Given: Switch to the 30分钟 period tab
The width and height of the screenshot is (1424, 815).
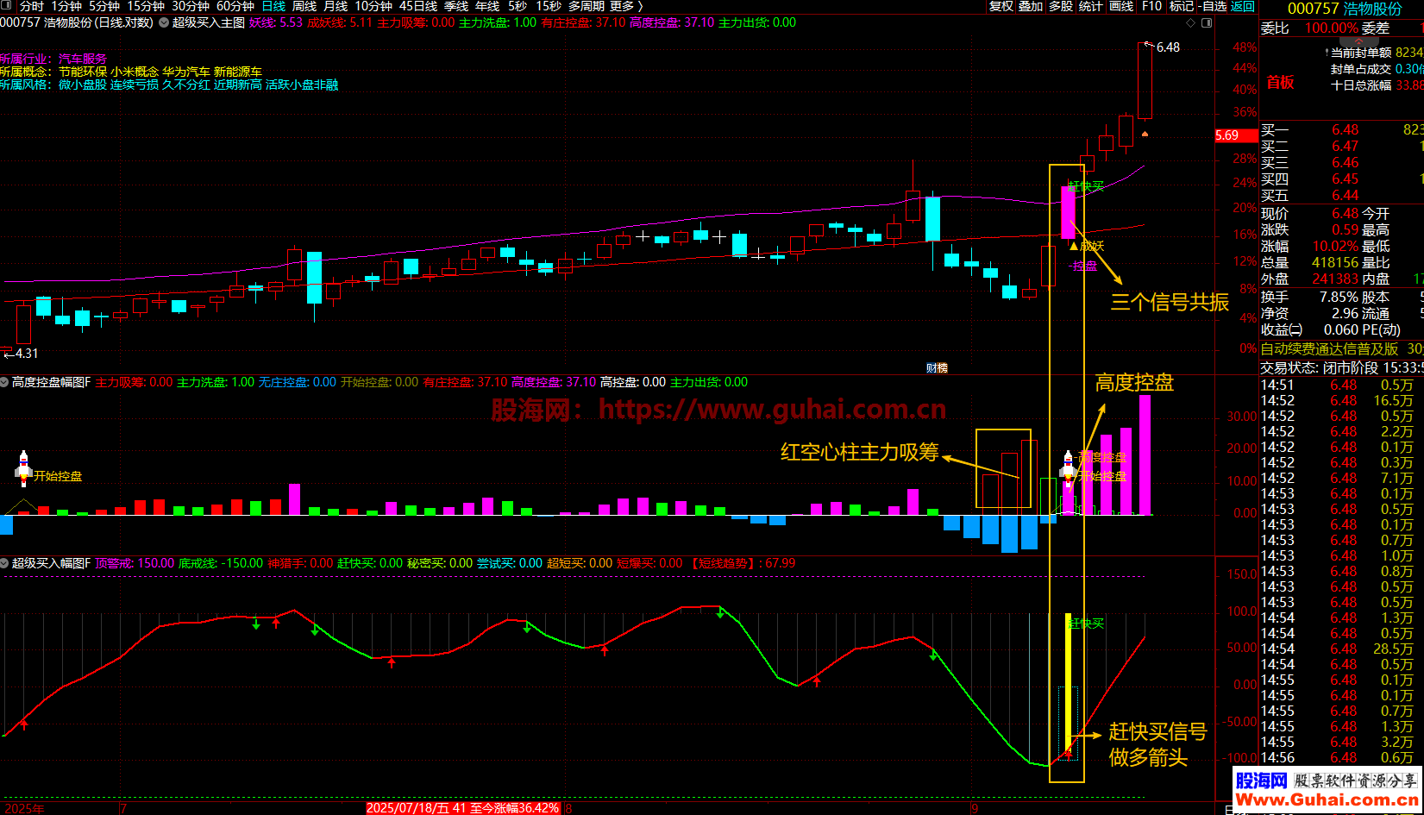Looking at the screenshot, I should tap(191, 6).
